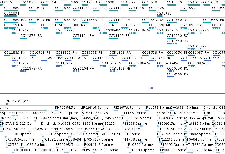Click the CG11889 gene label
Image resolution: width=225 pixels, height=154 pixels.
click(12, 8)
